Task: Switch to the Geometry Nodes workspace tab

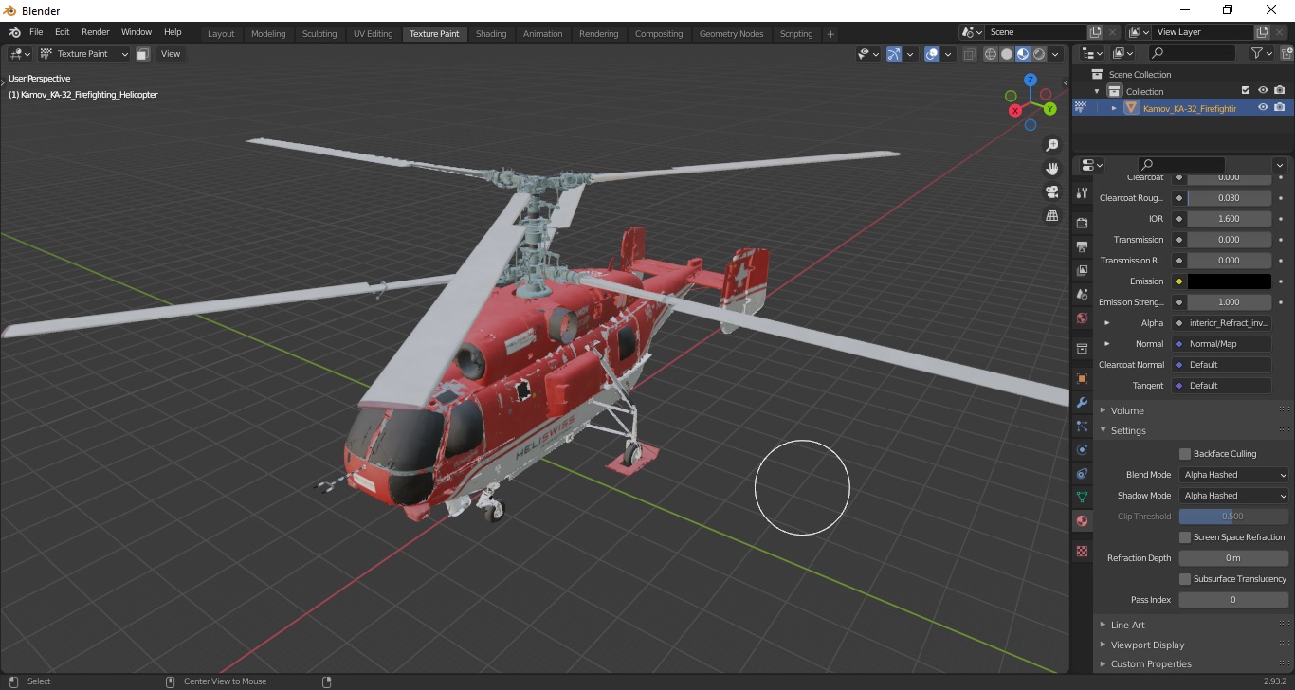Action: (731, 34)
